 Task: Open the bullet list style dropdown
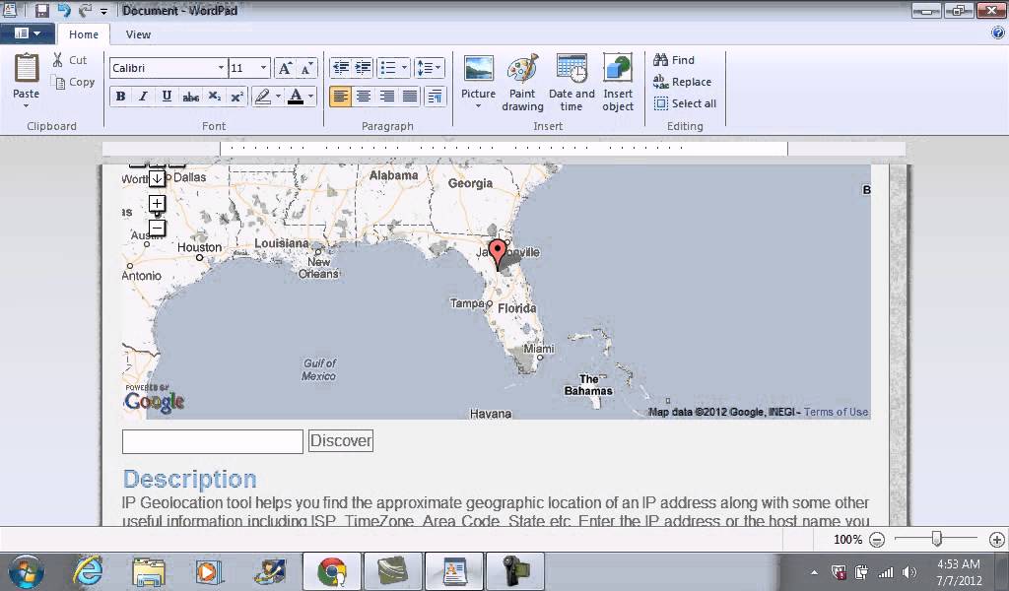click(x=404, y=68)
